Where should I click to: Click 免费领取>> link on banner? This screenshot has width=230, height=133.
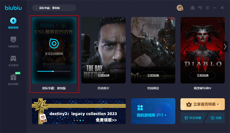106,120
